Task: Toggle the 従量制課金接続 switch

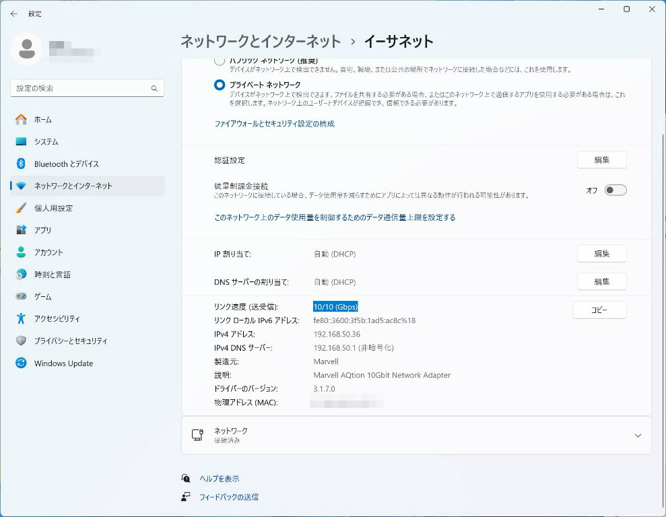Action: (x=615, y=191)
